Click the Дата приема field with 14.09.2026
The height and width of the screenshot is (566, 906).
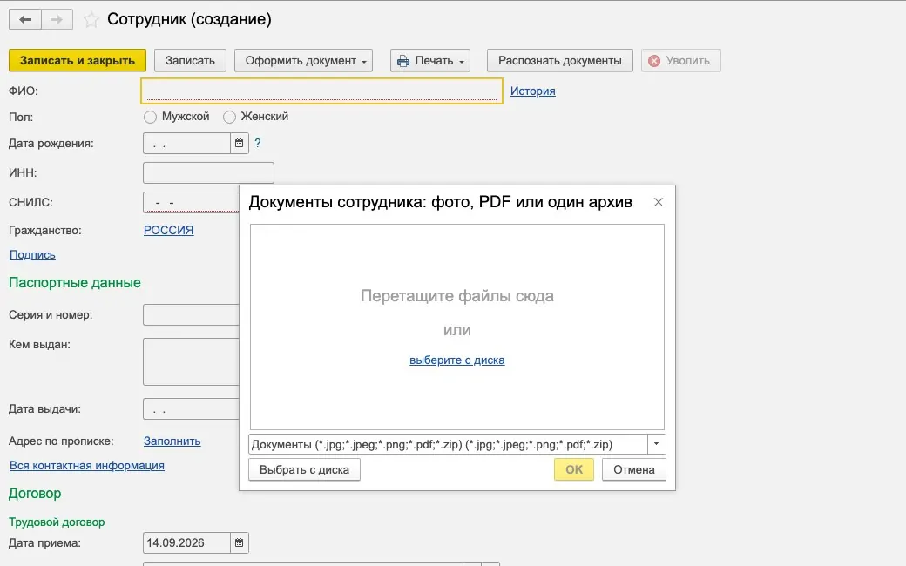coord(186,542)
